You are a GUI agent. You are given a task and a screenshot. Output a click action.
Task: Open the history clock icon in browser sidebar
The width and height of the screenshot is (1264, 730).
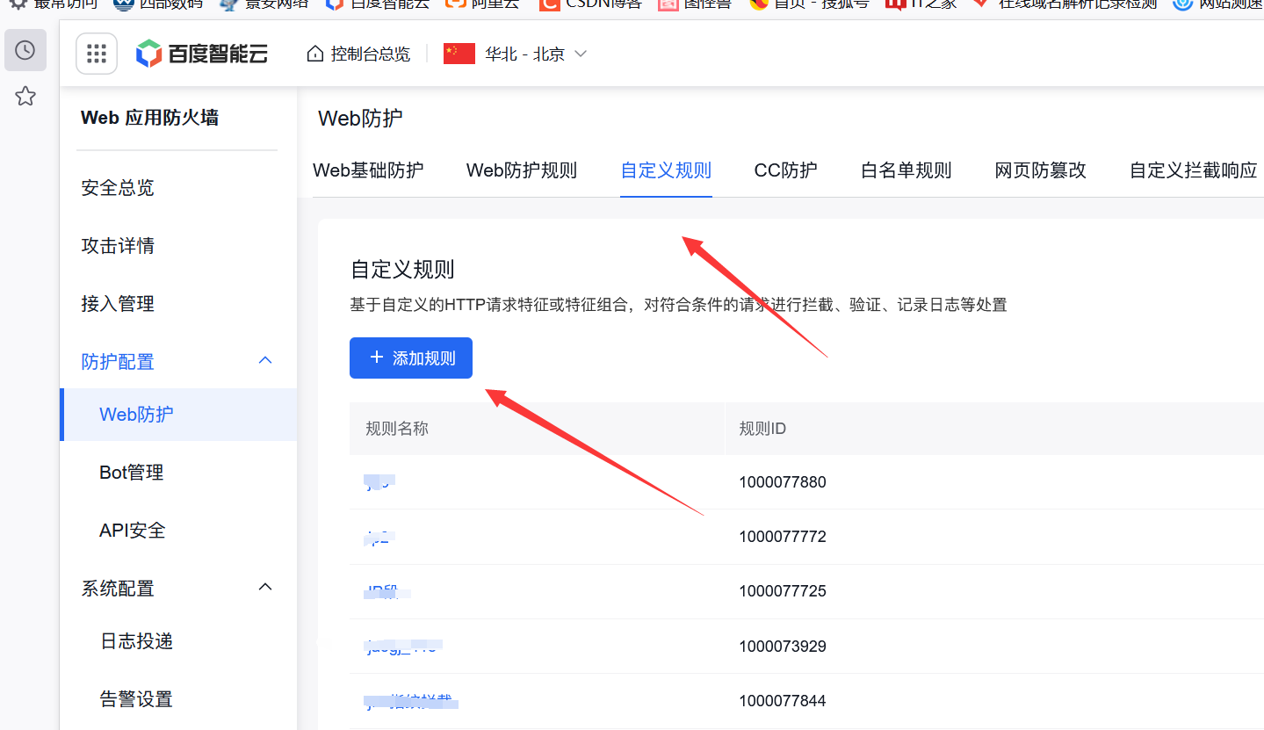click(x=25, y=50)
